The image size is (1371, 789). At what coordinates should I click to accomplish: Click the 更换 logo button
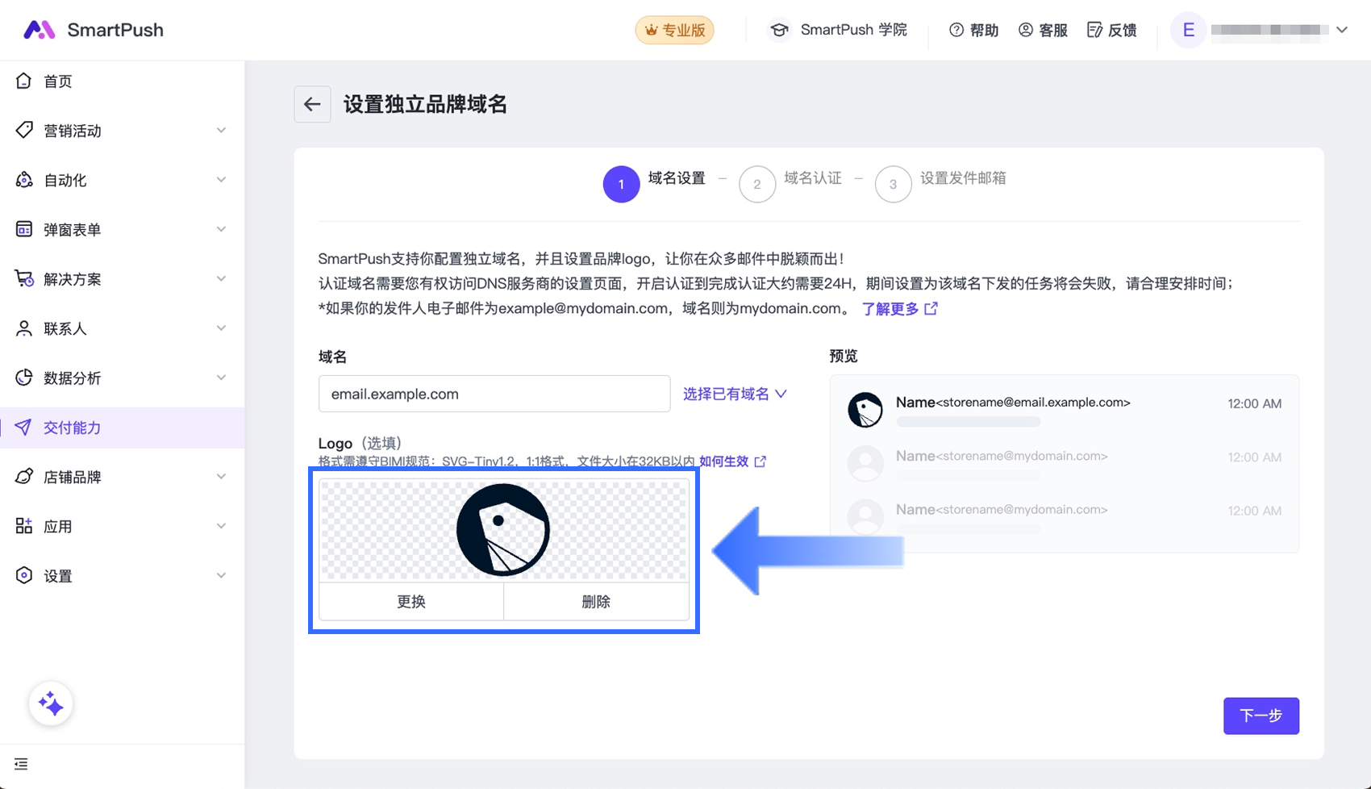(x=411, y=602)
